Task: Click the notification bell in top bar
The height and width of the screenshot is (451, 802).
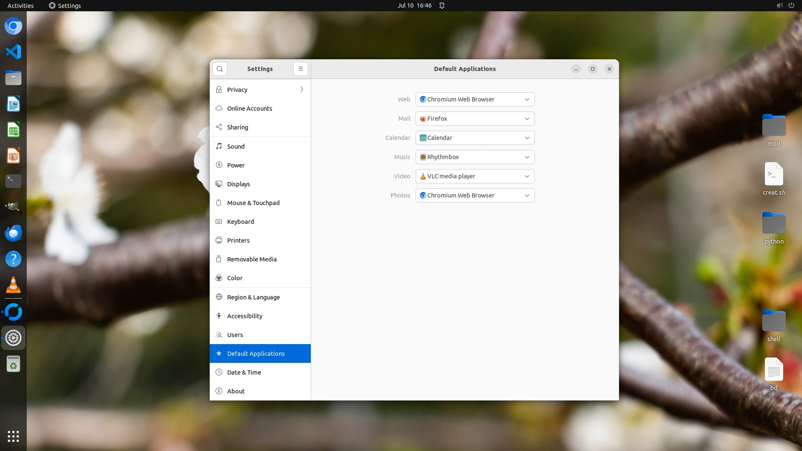Action: (x=442, y=5)
